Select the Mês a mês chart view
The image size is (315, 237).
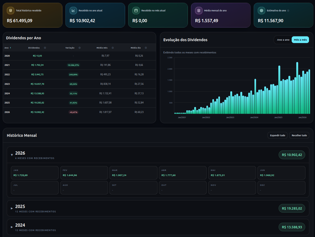(x=300, y=40)
